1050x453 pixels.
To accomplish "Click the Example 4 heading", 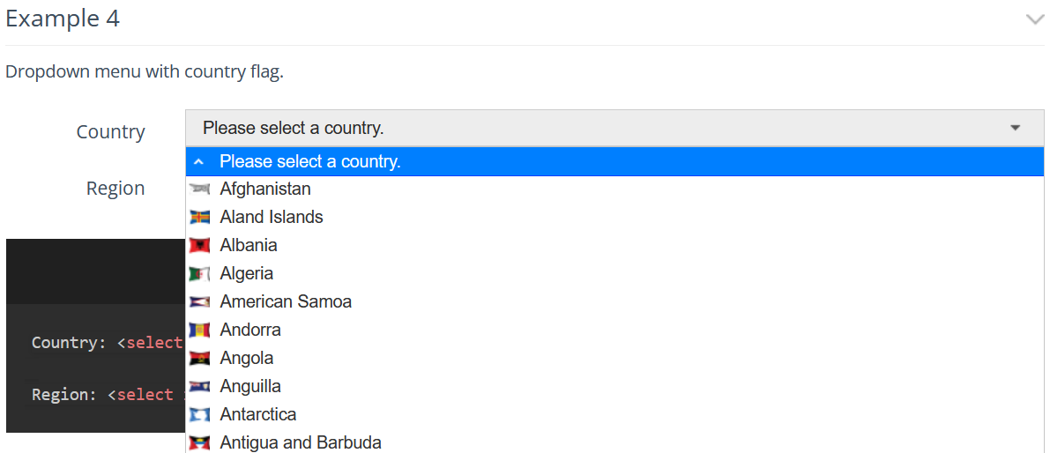I will [x=63, y=19].
